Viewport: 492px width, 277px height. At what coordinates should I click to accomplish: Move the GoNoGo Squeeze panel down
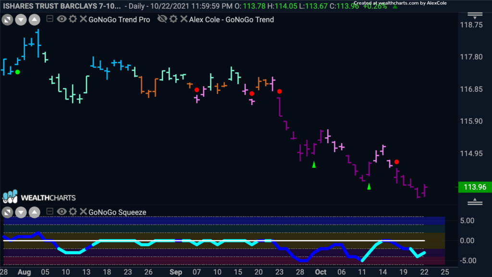pos(21,213)
